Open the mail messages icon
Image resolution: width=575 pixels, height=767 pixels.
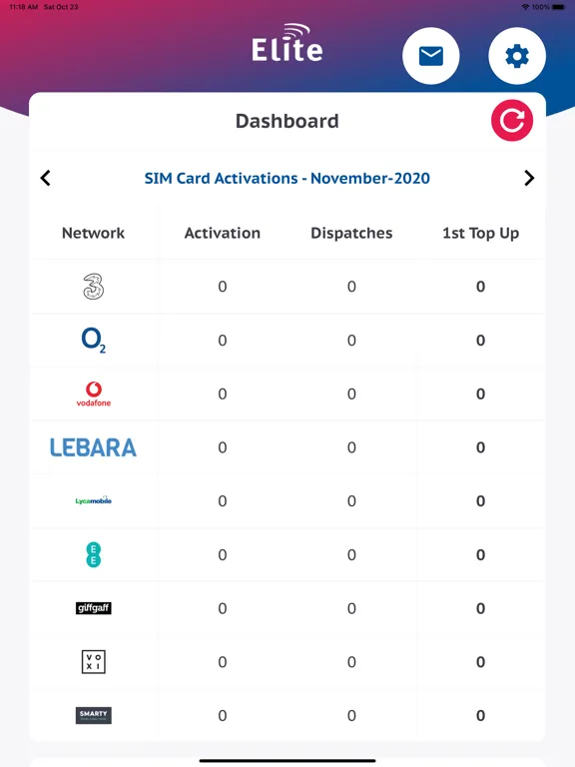431,56
